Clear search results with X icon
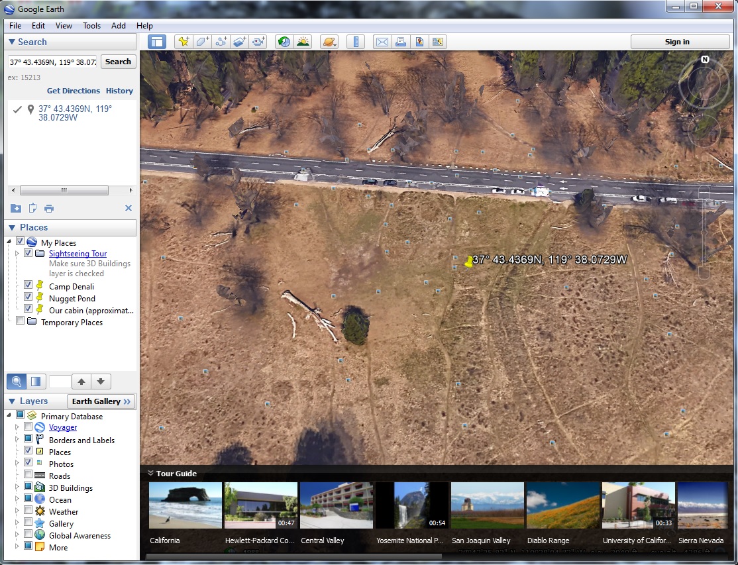This screenshot has width=738, height=565. 129,208
